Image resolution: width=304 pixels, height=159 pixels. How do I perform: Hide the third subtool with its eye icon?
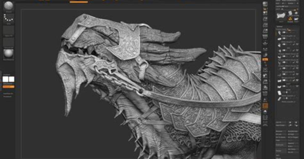(x=297, y=45)
